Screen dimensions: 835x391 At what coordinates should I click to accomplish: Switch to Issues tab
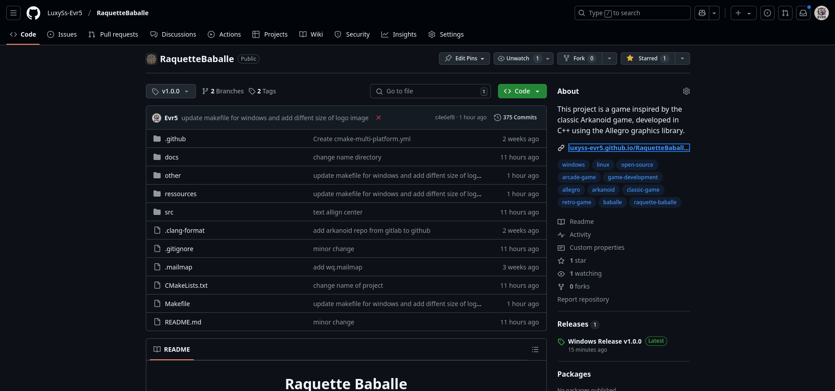tap(62, 34)
